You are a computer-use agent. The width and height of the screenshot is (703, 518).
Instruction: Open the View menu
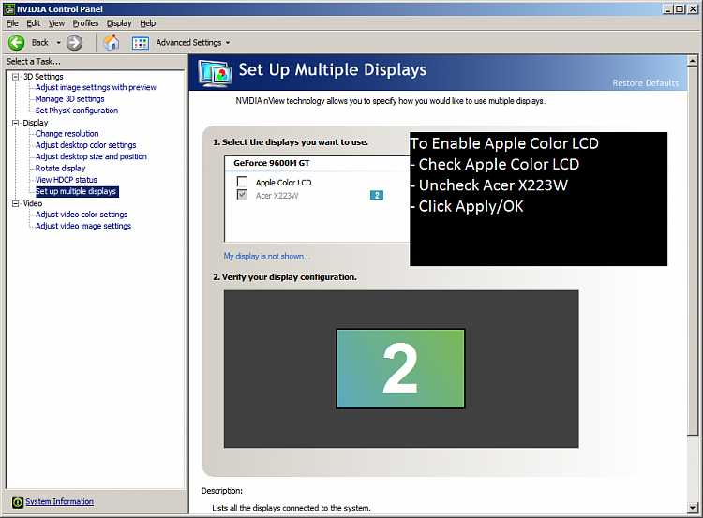click(56, 23)
